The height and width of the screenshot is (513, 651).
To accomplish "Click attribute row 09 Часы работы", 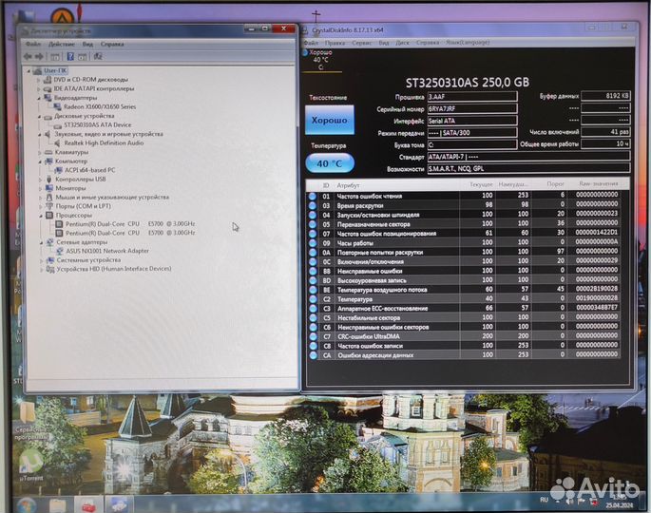I will click(x=464, y=243).
